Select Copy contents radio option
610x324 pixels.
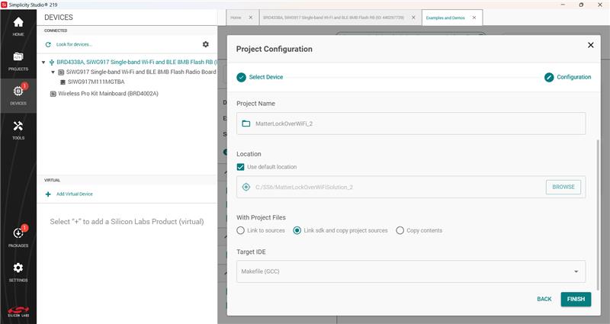coord(400,230)
